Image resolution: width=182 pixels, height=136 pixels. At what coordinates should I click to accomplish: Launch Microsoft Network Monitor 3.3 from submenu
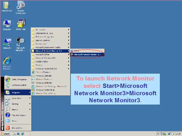tap(87, 54)
